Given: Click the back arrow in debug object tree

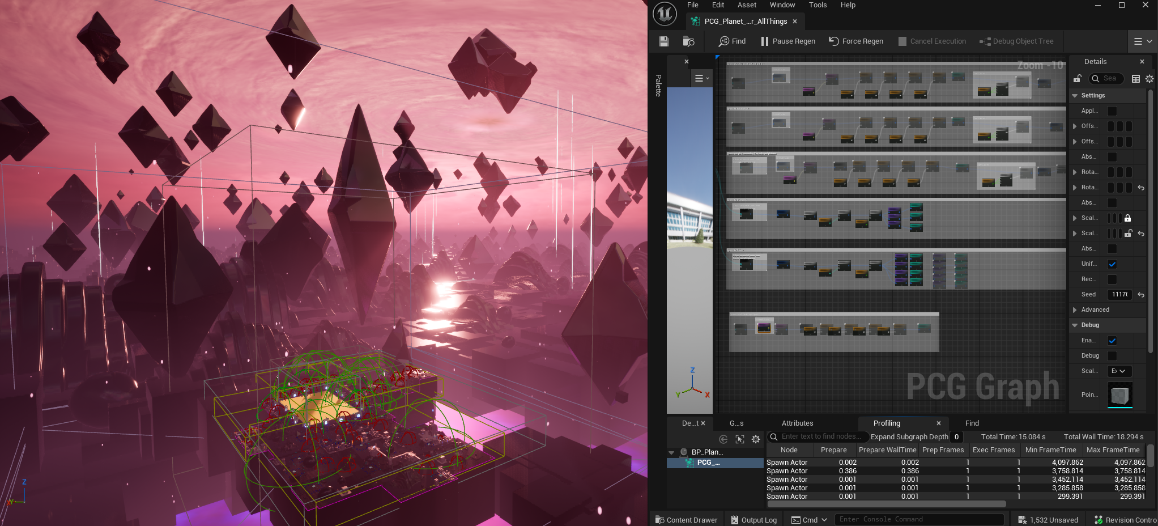Looking at the screenshot, I should click(723, 439).
